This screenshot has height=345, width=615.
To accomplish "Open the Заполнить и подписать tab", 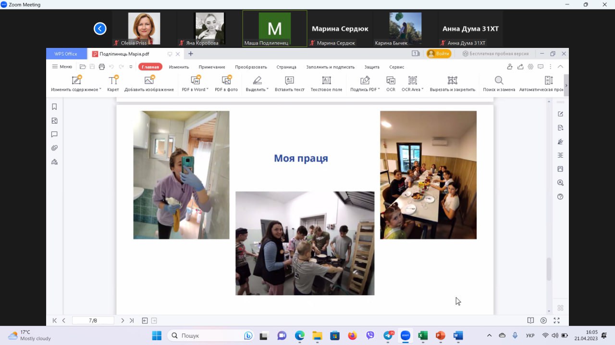I will [x=330, y=67].
